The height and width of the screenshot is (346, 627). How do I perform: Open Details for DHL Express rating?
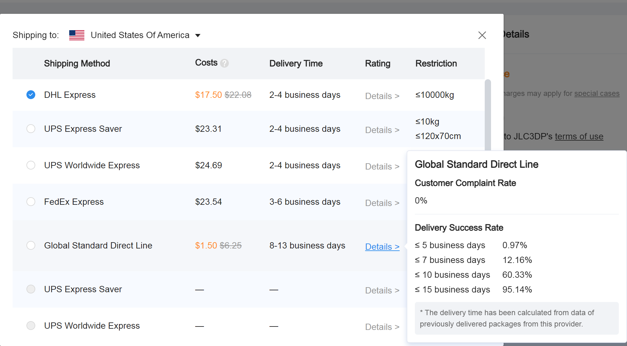point(382,96)
